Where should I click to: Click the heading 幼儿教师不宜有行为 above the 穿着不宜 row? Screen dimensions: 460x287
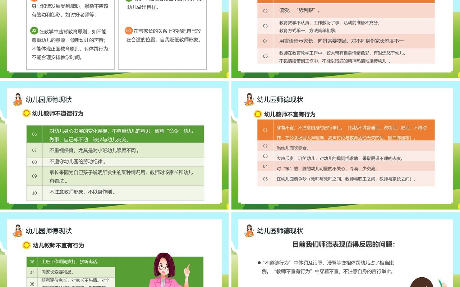point(290,114)
